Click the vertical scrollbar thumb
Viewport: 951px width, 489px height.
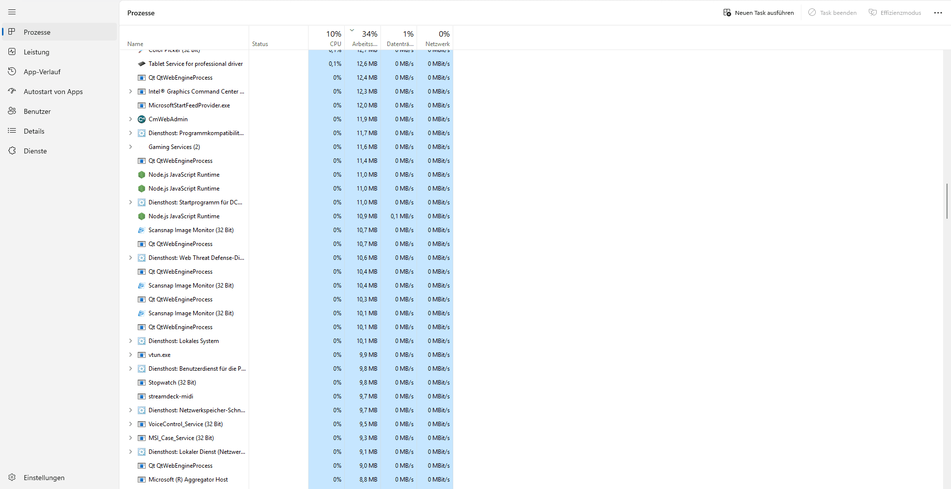(x=947, y=201)
